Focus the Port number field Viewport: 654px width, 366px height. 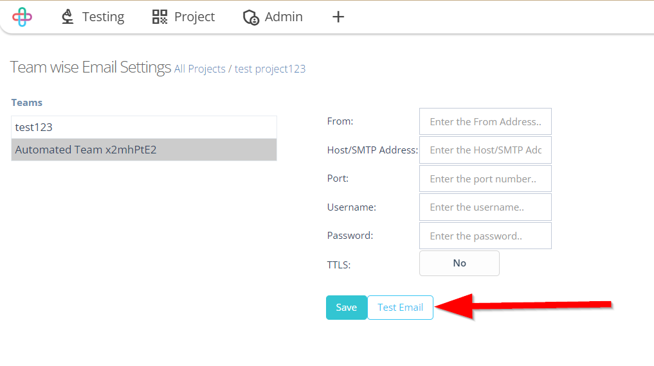[486, 179]
